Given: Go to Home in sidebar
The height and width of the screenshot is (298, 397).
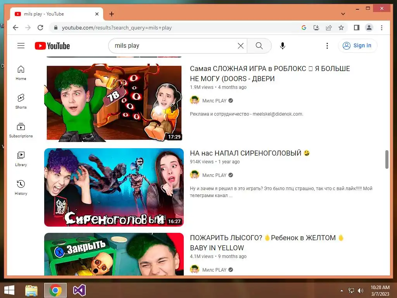Looking at the screenshot, I should [x=21, y=73].
